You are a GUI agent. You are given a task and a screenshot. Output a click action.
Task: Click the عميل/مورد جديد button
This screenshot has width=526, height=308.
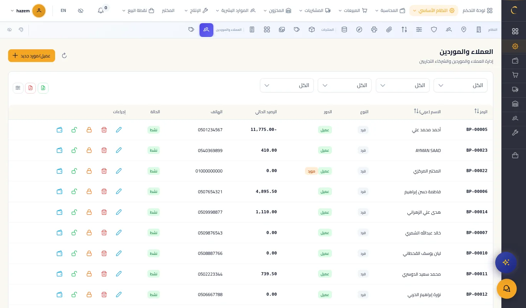pos(32,55)
